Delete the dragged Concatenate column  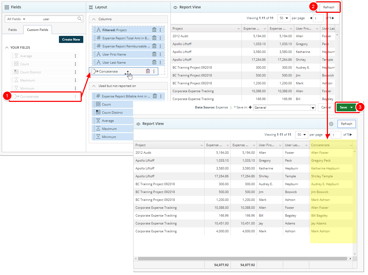coord(148,71)
